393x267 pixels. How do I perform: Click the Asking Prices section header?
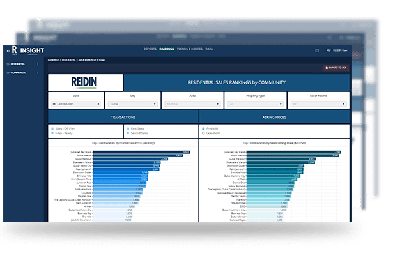coord(274,117)
